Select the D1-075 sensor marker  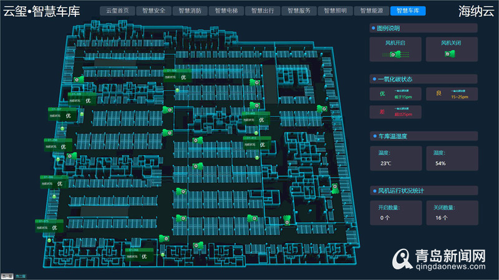pos(50,226)
